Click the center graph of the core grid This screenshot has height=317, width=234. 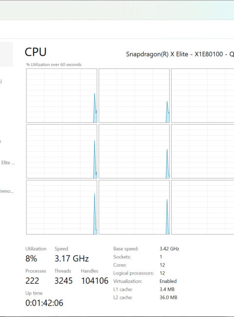pos(134,151)
